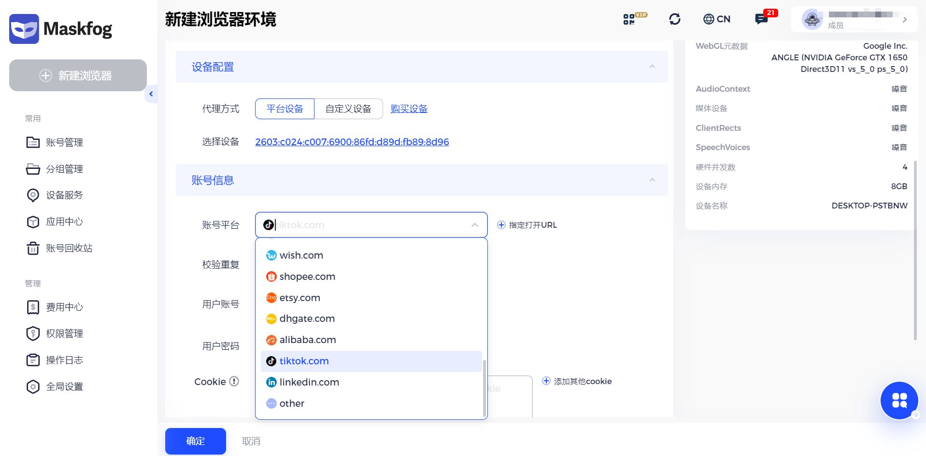Screen dimensions: 926x456
Task: Choose dhgate.com from platform list
Action: click(371, 318)
